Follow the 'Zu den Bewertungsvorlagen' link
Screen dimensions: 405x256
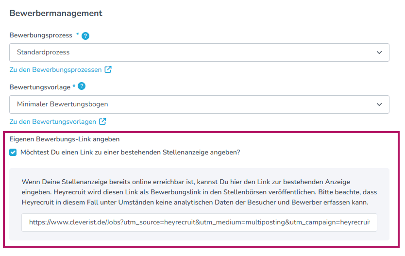[52, 121]
